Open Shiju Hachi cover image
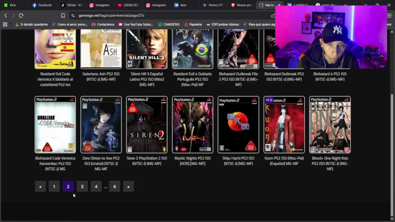Image resolution: width=395 pixels, height=222 pixels. tap(238, 125)
